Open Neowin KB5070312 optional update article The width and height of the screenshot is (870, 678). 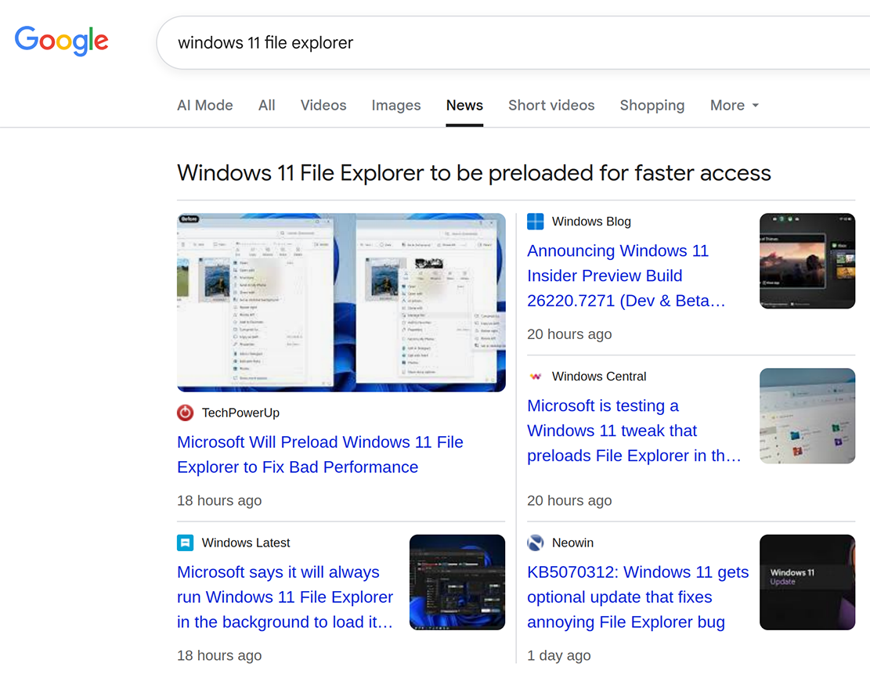tap(637, 597)
